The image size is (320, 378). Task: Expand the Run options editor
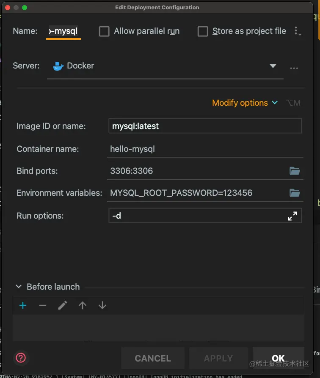pos(292,216)
